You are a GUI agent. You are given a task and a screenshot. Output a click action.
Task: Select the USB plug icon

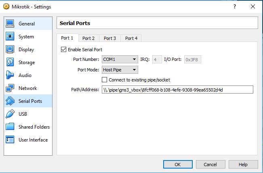[x=10, y=114]
